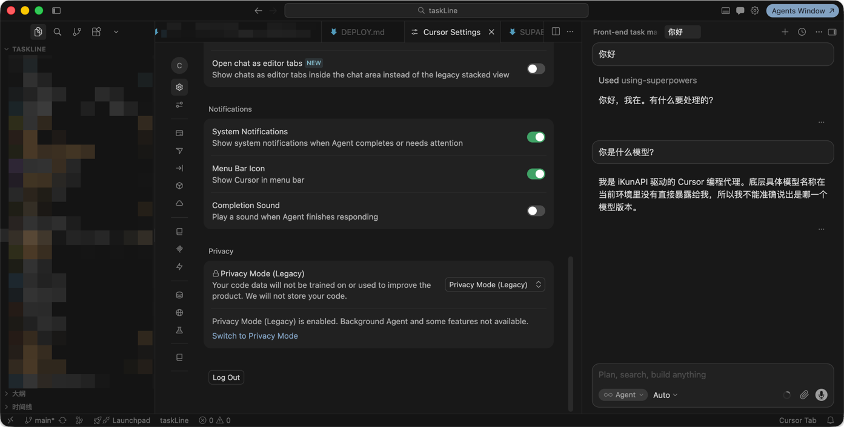Image resolution: width=844 pixels, height=427 pixels.
Task: Start voice input with microphone icon
Action: pos(821,395)
